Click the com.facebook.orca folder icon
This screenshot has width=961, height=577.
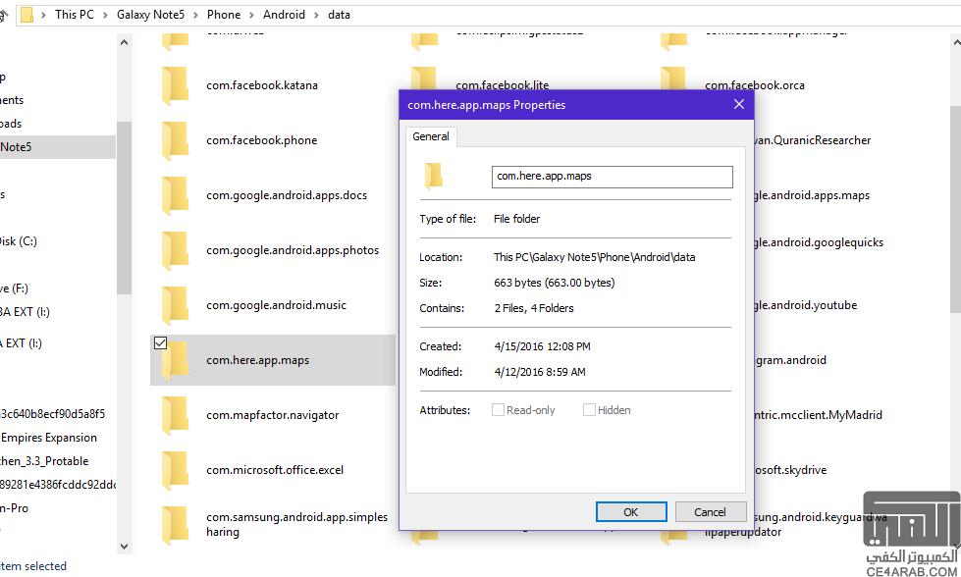673,79
